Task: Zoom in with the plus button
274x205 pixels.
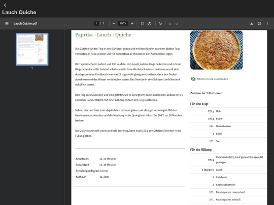Action: point(132,23)
